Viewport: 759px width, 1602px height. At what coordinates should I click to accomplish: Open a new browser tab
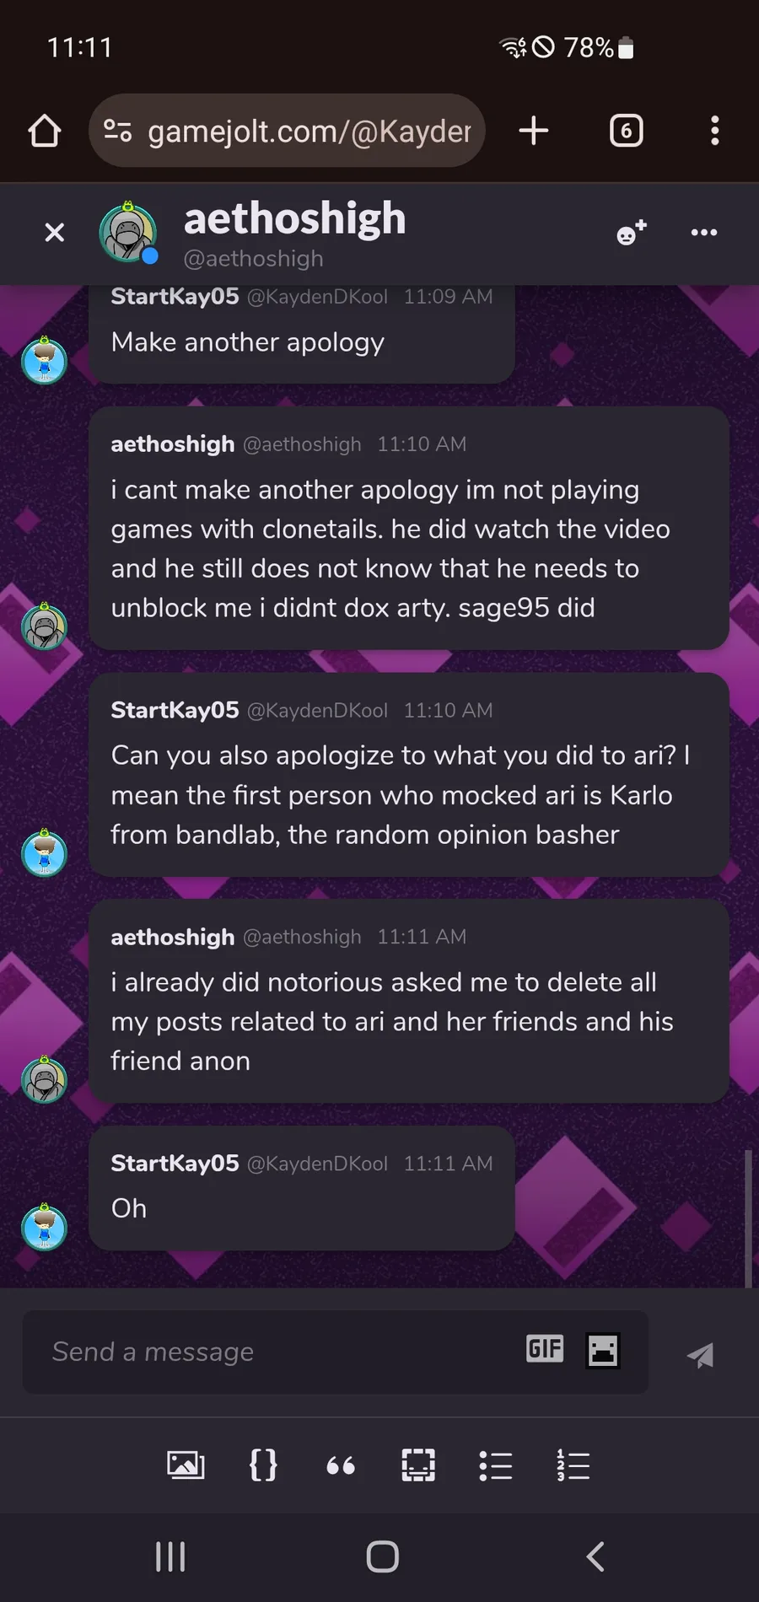tap(534, 131)
